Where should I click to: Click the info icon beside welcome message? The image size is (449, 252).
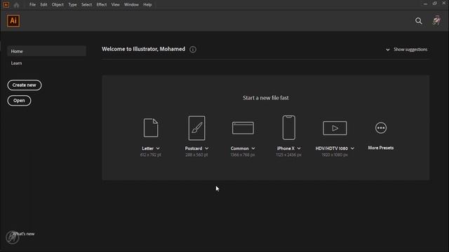coord(193,50)
